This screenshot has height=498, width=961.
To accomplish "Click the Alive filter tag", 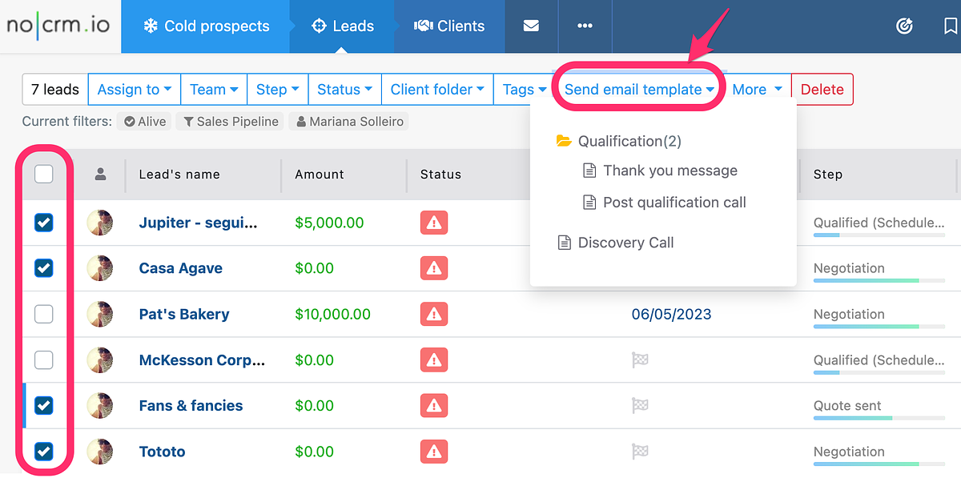I will coord(144,122).
